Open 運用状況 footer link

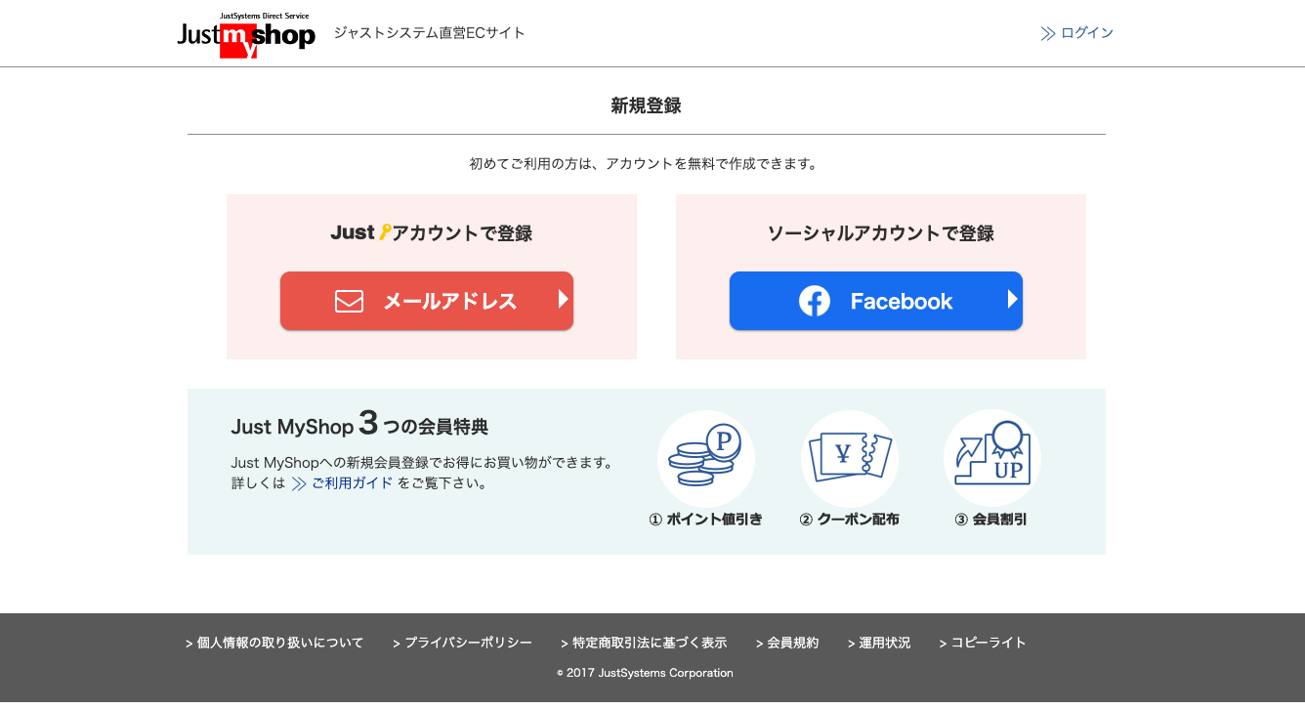pos(879,643)
